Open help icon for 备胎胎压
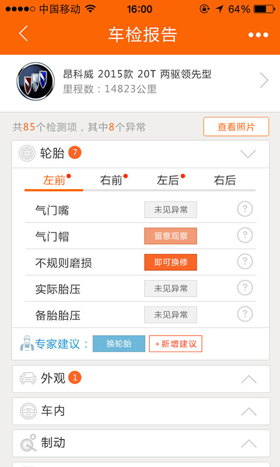 pyautogui.click(x=245, y=314)
